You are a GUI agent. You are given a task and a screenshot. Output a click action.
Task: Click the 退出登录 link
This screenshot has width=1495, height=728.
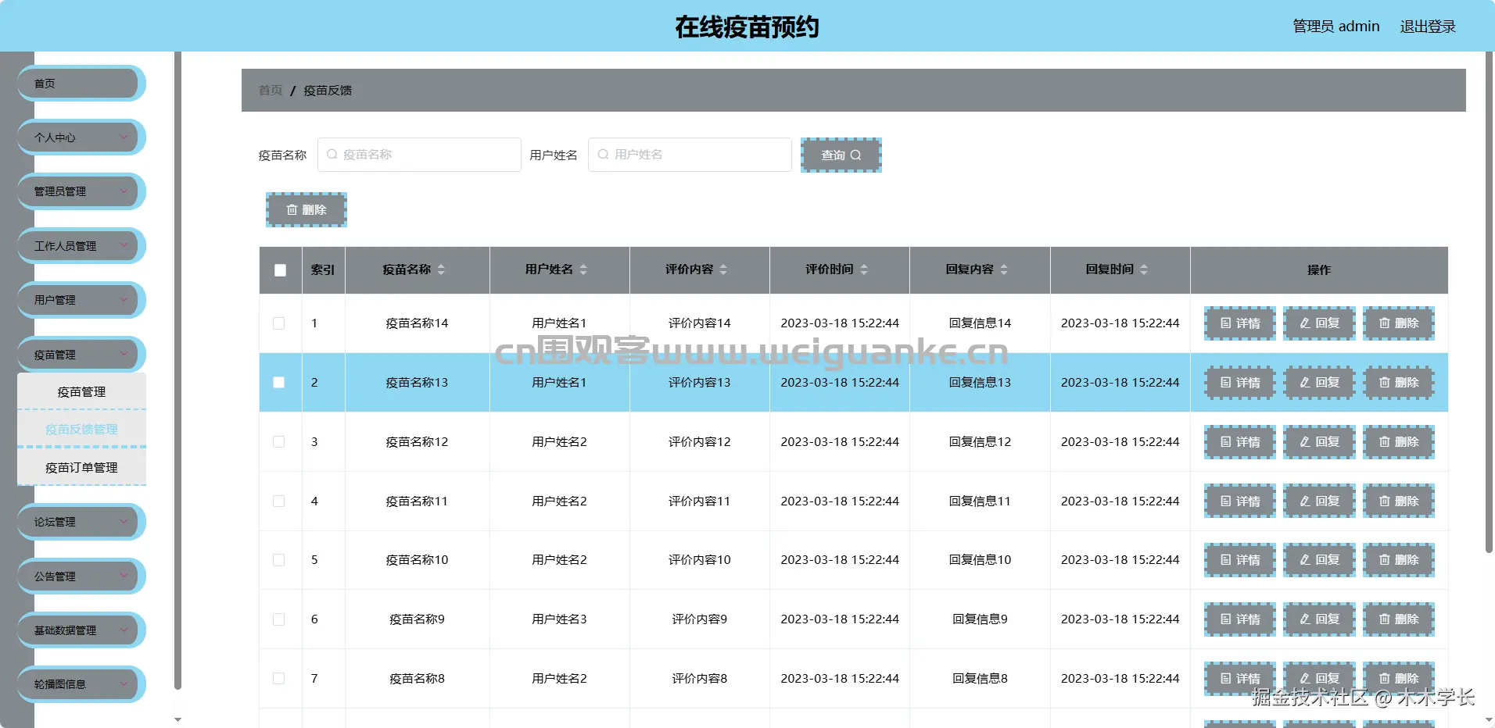tap(1427, 26)
